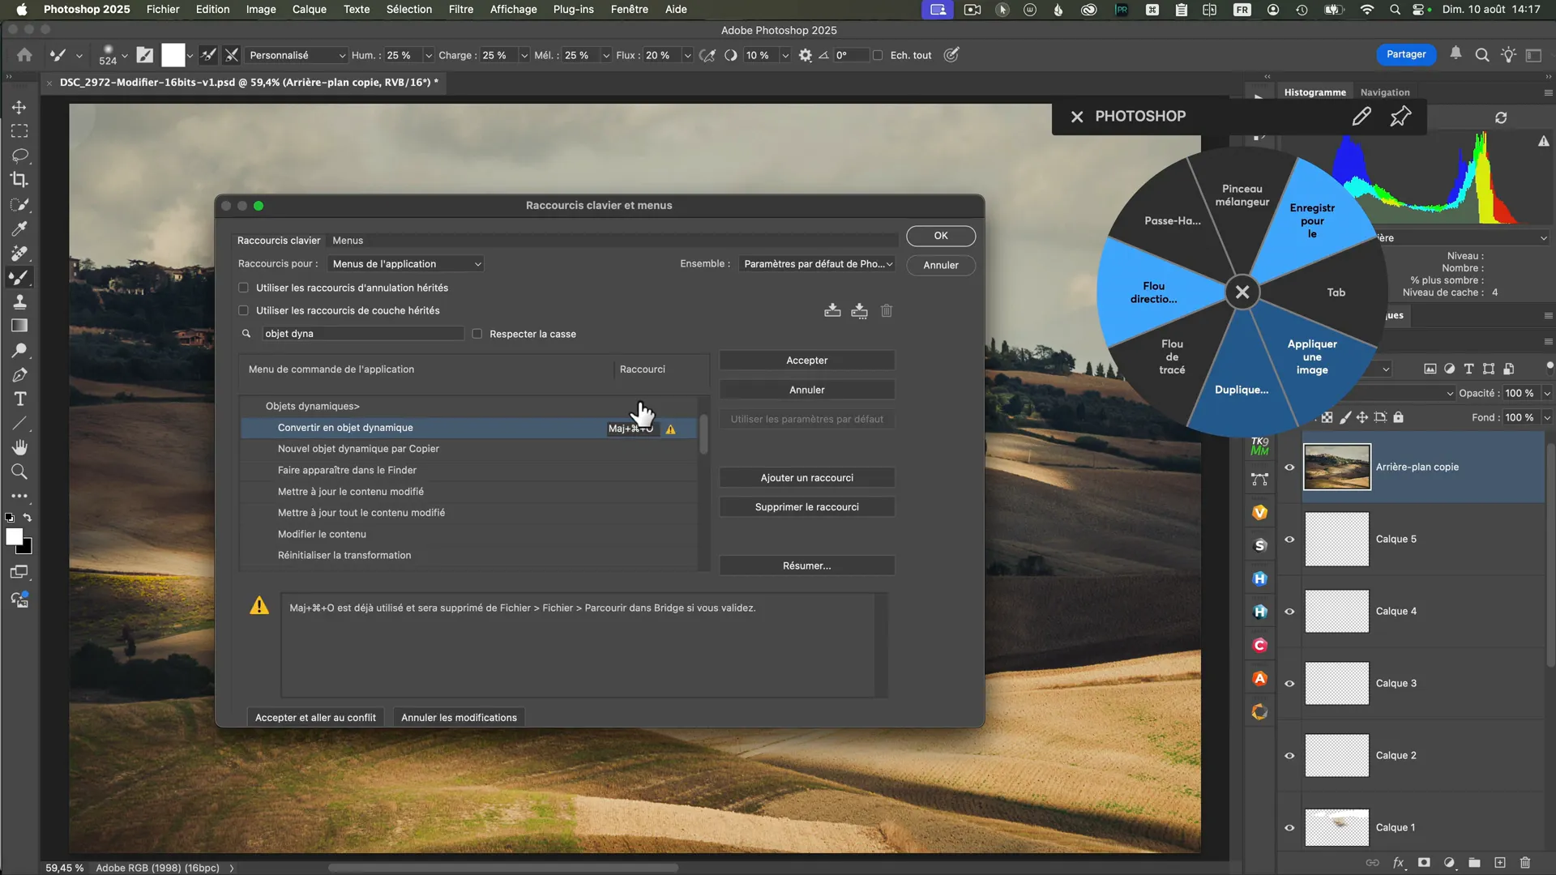Click the pencil edit icon in PHOTOSHOP panel
Screen dimensions: 1556x875
(x=1361, y=117)
